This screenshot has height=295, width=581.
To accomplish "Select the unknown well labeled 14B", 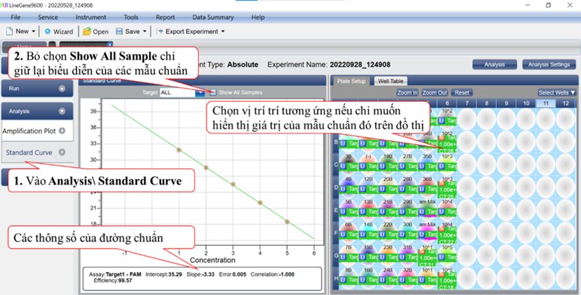I will click(368, 232).
